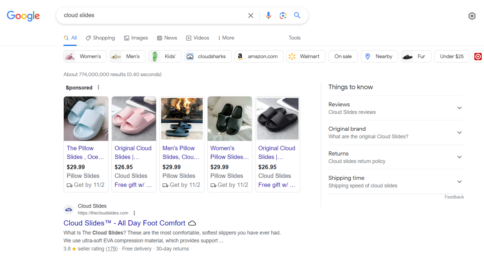Image resolution: width=484 pixels, height=256 pixels.
Task: Open the pink Original Cloud Slides product thumbnail
Action: tap(134, 119)
